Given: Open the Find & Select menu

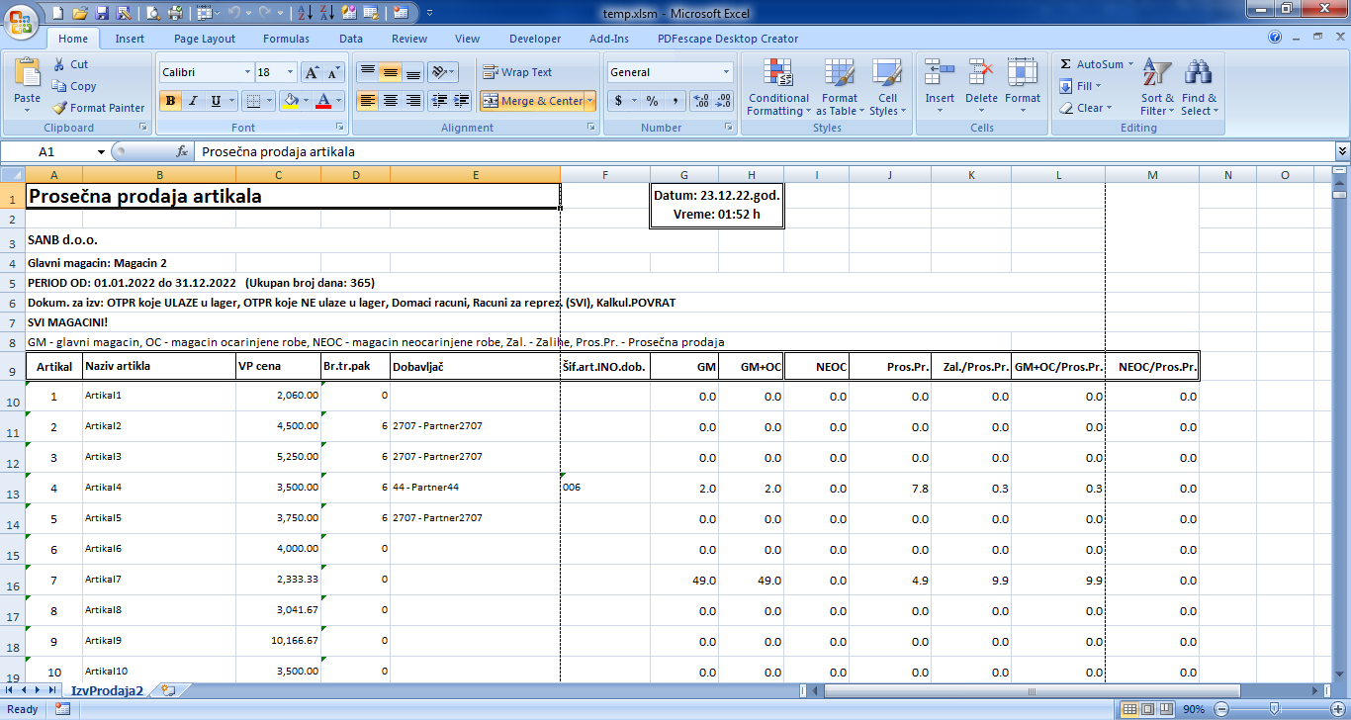Looking at the screenshot, I should pos(1200,86).
